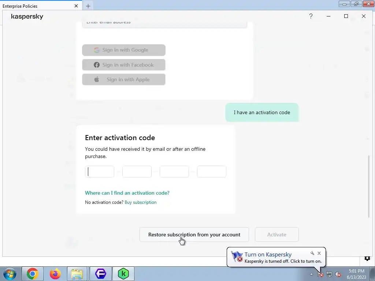Viewport: 375px width, 281px height.
Task: Select the Enterprise Policies browser tab
Action: (x=41, y=6)
